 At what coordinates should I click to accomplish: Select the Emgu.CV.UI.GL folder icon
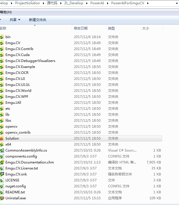coord(2,85)
